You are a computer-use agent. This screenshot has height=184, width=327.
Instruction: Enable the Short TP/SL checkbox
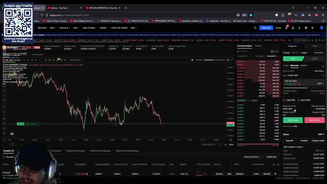(x=299, y=100)
